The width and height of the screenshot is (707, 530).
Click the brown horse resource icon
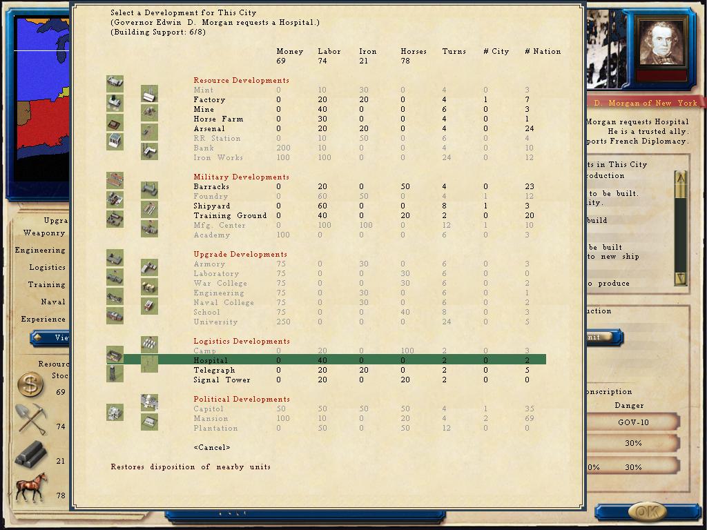[32, 487]
